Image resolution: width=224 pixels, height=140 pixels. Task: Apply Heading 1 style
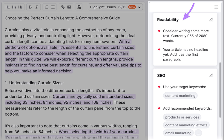[x=7, y=7]
